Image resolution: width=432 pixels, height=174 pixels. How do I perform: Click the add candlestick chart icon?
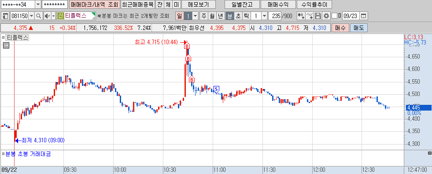click(x=301, y=16)
